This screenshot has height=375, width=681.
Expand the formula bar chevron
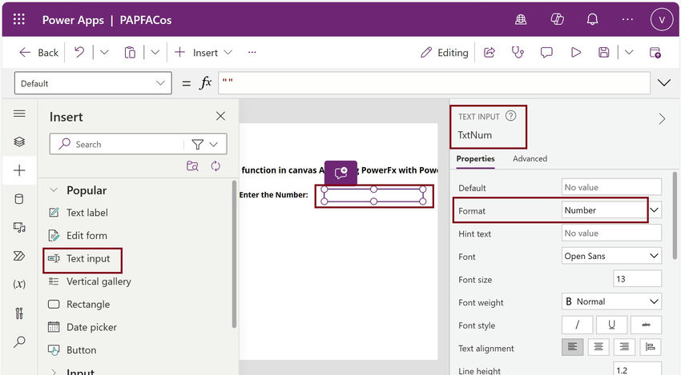point(664,83)
